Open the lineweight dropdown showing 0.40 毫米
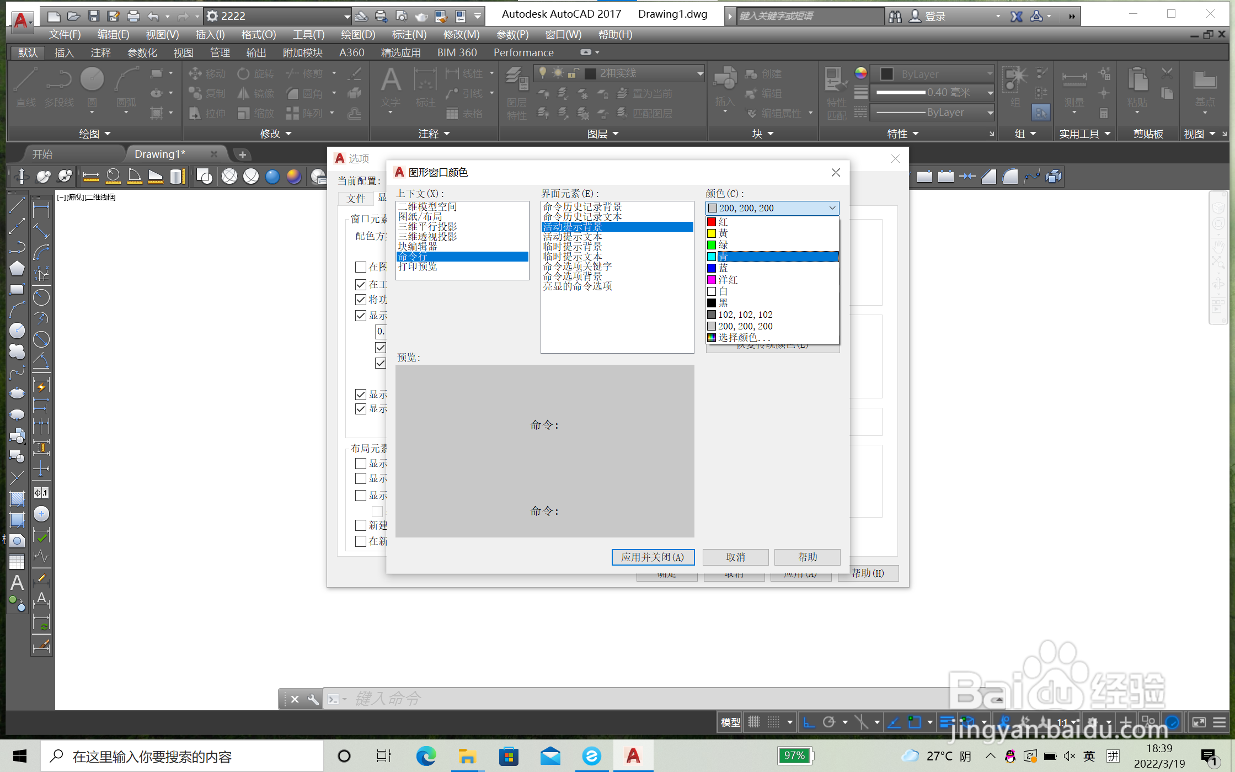This screenshot has height=772, width=1235. pos(932,93)
